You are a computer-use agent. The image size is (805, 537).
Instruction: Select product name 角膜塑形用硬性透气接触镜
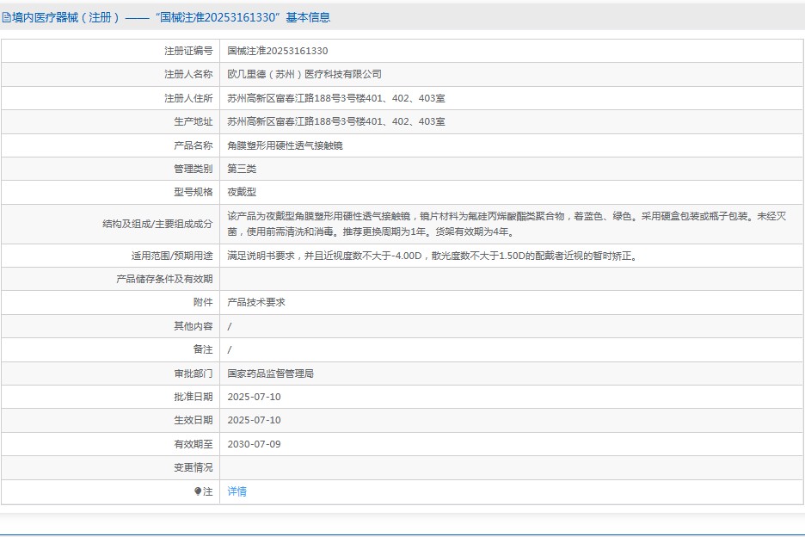pyautogui.click(x=285, y=145)
